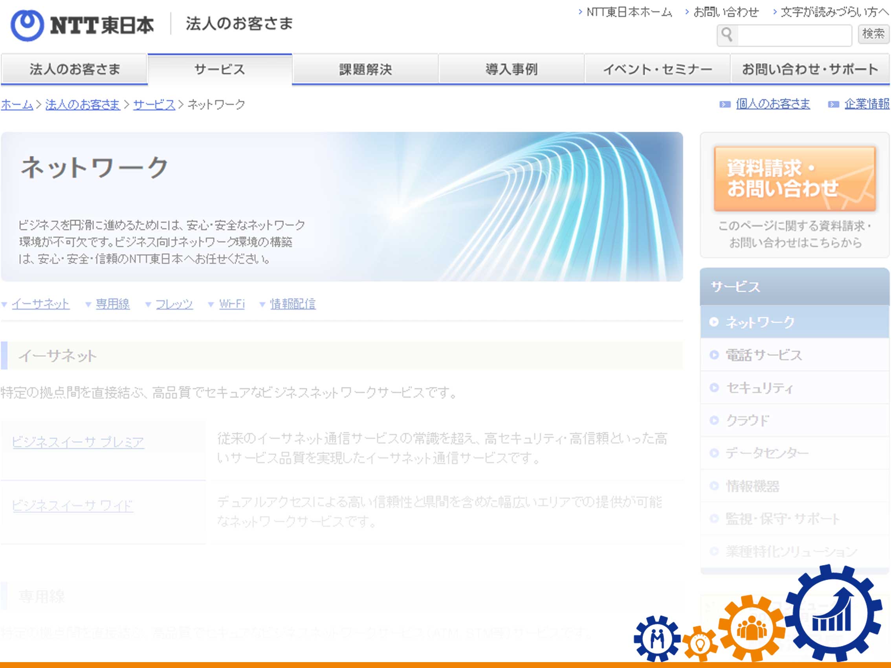Open the 導入事例 navigation tab
The width and height of the screenshot is (891, 668).
(511, 69)
